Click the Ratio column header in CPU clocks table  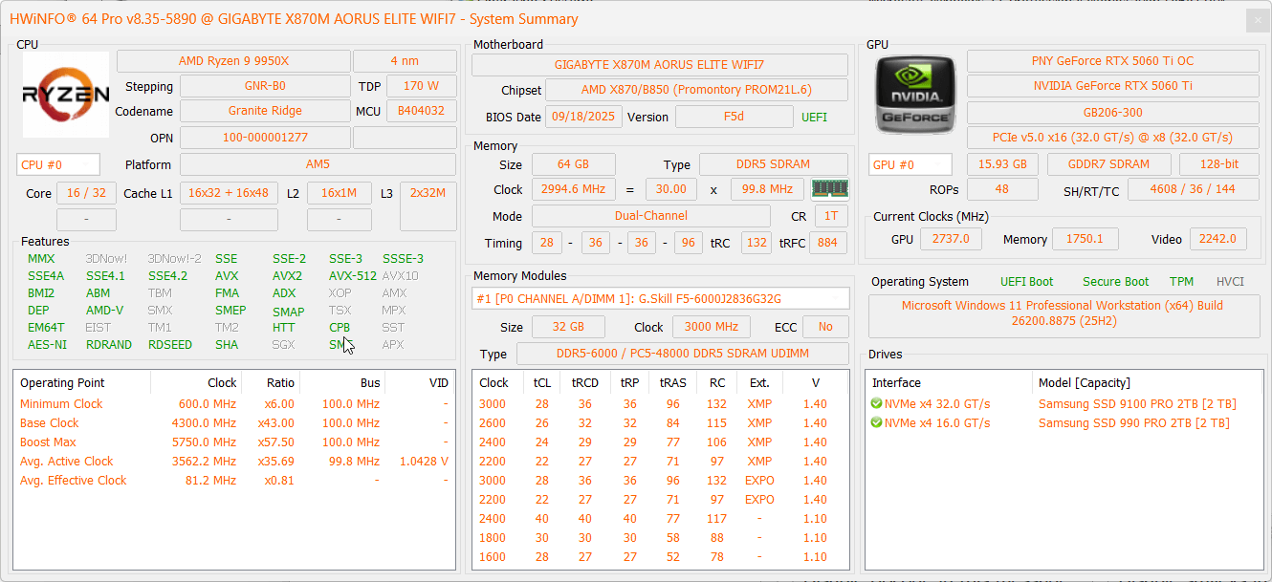(x=270, y=382)
